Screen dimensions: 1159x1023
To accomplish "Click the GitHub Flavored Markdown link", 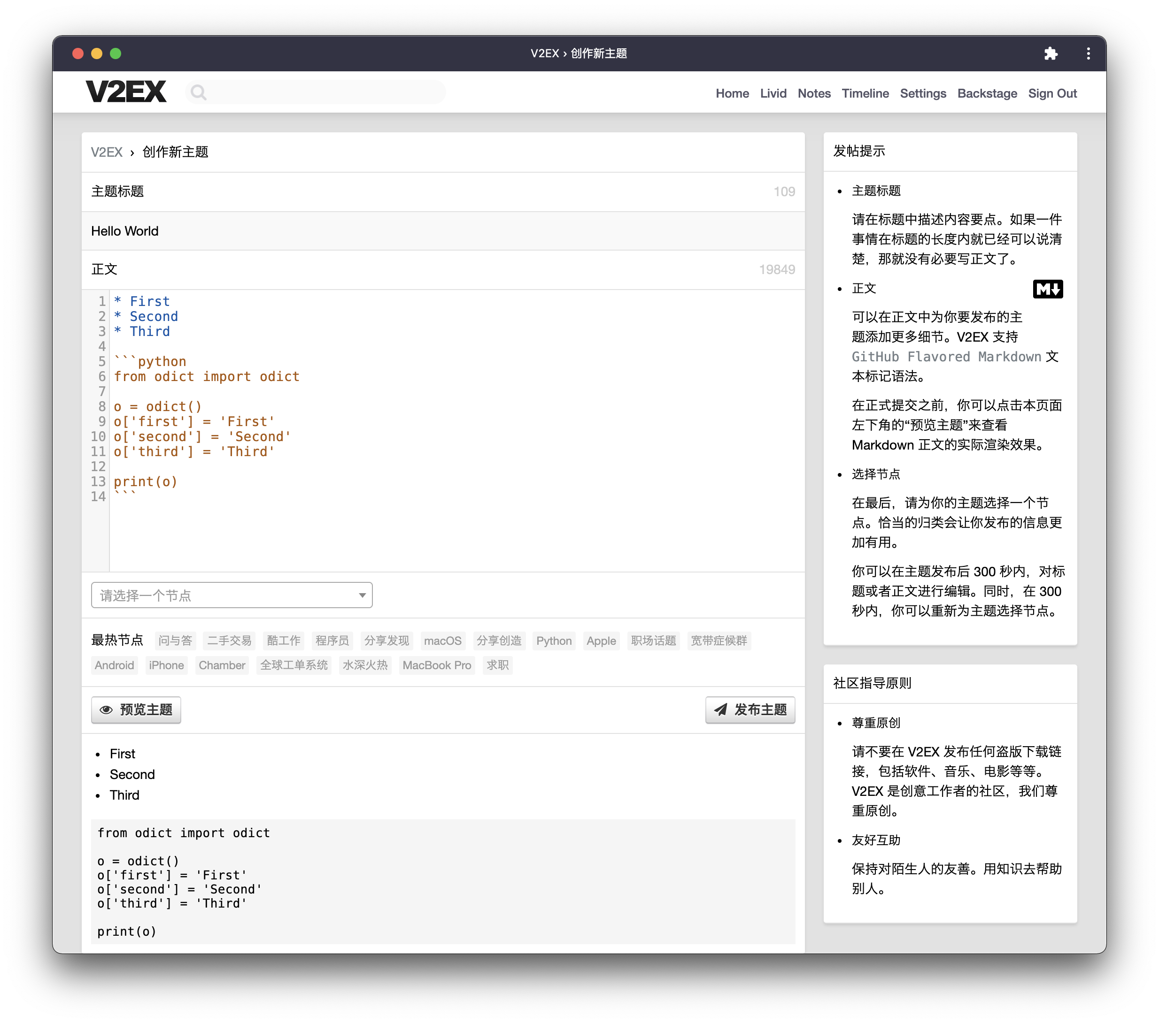I will (946, 357).
